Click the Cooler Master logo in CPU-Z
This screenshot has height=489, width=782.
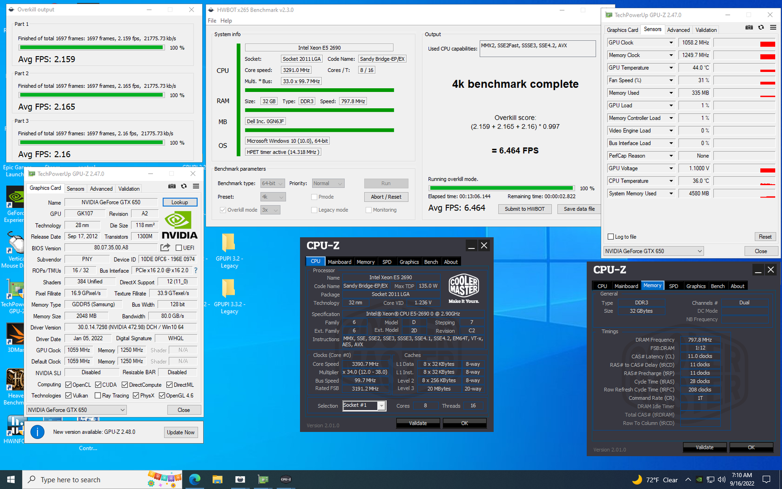tap(464, 288)
